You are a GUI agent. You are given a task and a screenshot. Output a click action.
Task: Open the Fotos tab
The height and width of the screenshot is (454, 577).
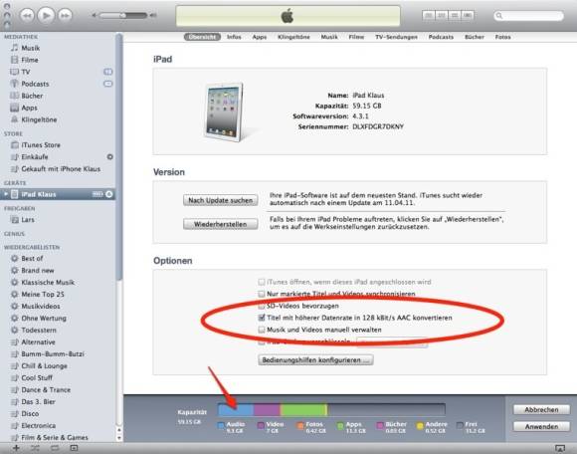(502, 37)
